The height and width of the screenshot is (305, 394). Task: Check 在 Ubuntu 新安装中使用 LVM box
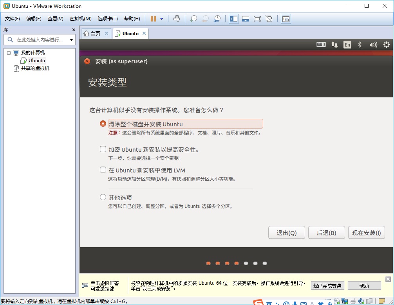(103, 170)
